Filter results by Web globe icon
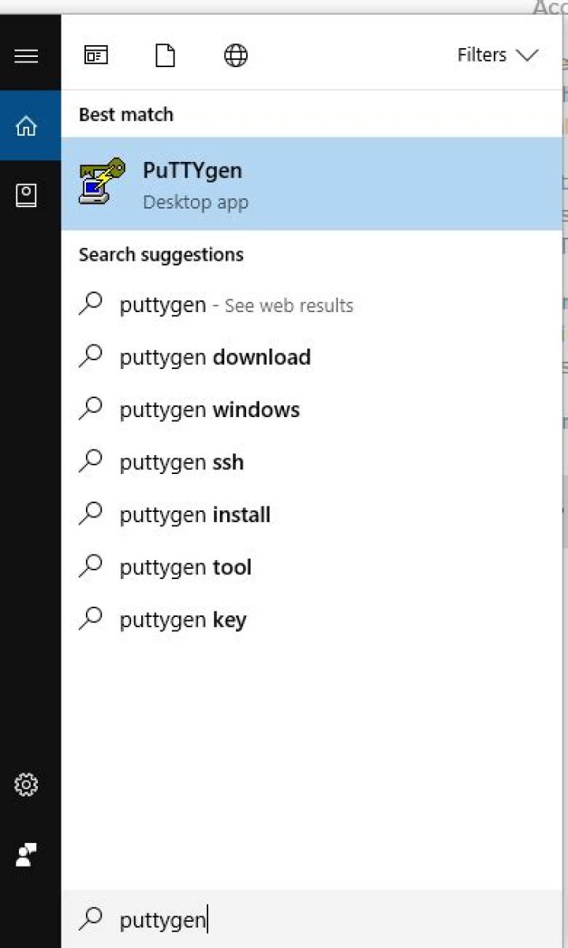Viewport: 568px width, 948px height. click(236, 55)
